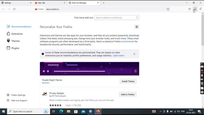The height and width of the screenshot is (115, 204).
Task: Open the Extensions category
Action: point(15,34)
